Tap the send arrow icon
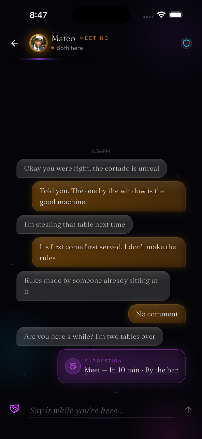This screenshot has width=202, height=439. pyautogui.click(x=188, y=410)
